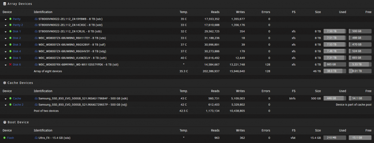Image resolution: width=374 pixels, height=143 pixels.
Task: Expand the dropdown arrow for Parity 2
Action: (6, 25)
